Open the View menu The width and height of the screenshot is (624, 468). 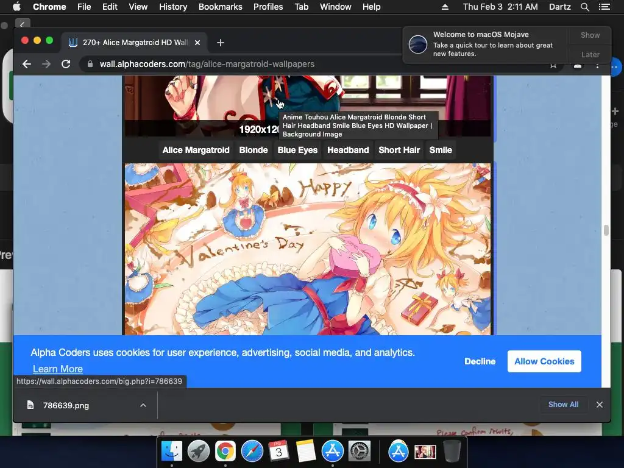138,7
